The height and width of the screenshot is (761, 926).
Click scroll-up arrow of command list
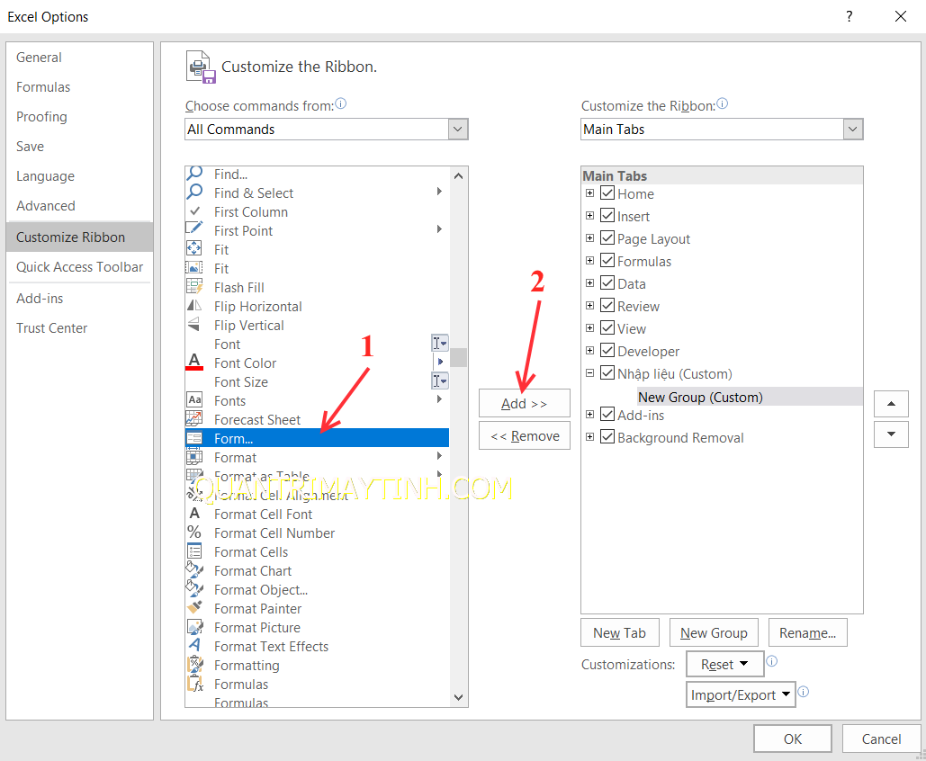click(458, 176)
